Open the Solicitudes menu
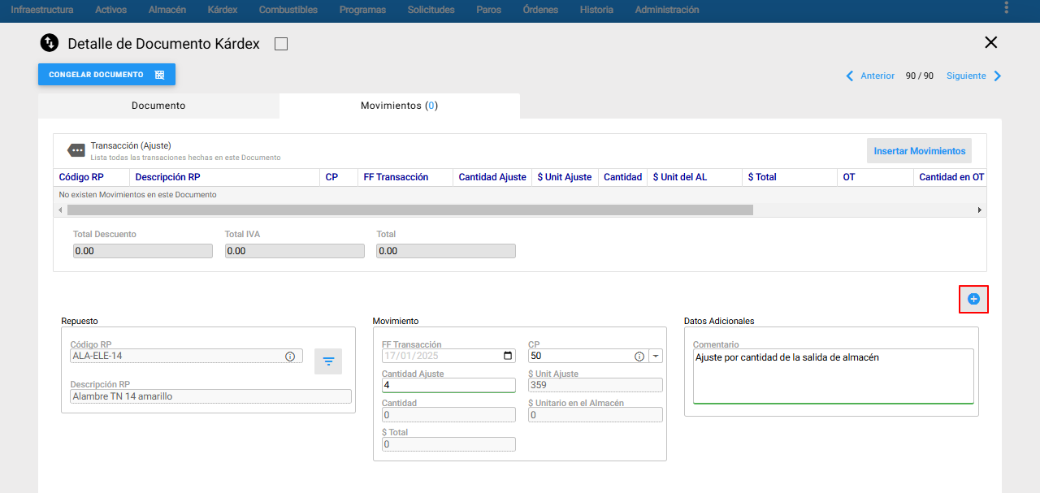Screen dimensions: 1040x493 tap(431, 10)
